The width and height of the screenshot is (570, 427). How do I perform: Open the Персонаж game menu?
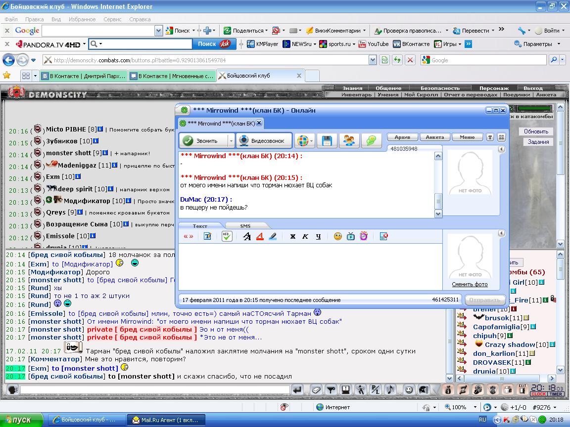pyautogui.click(x=494, y=88)
